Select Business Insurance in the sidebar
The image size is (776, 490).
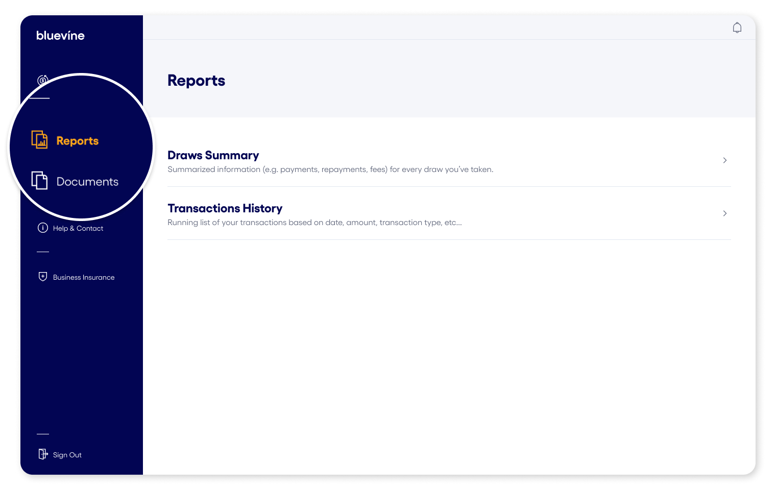(83, 277)
